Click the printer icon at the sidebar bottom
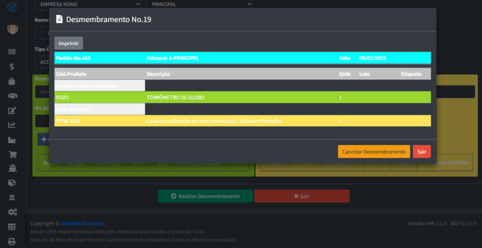482x248 pixels. click(x=12, y=241)
